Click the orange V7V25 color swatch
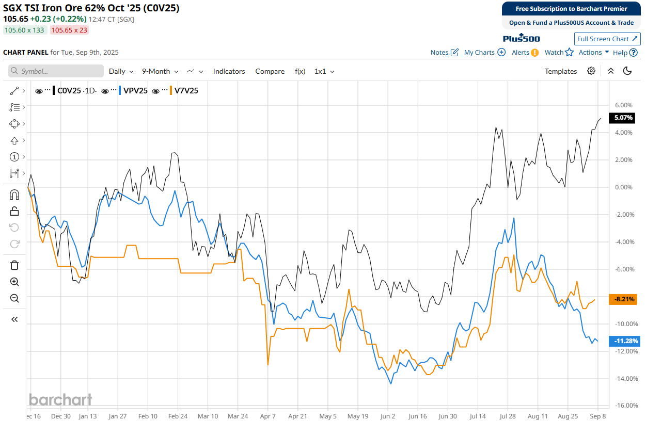 [171, 91]
